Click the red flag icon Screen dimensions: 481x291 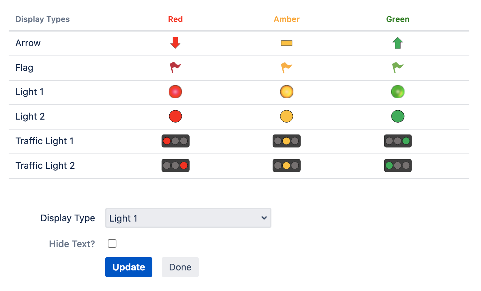(x=175, y=67)
